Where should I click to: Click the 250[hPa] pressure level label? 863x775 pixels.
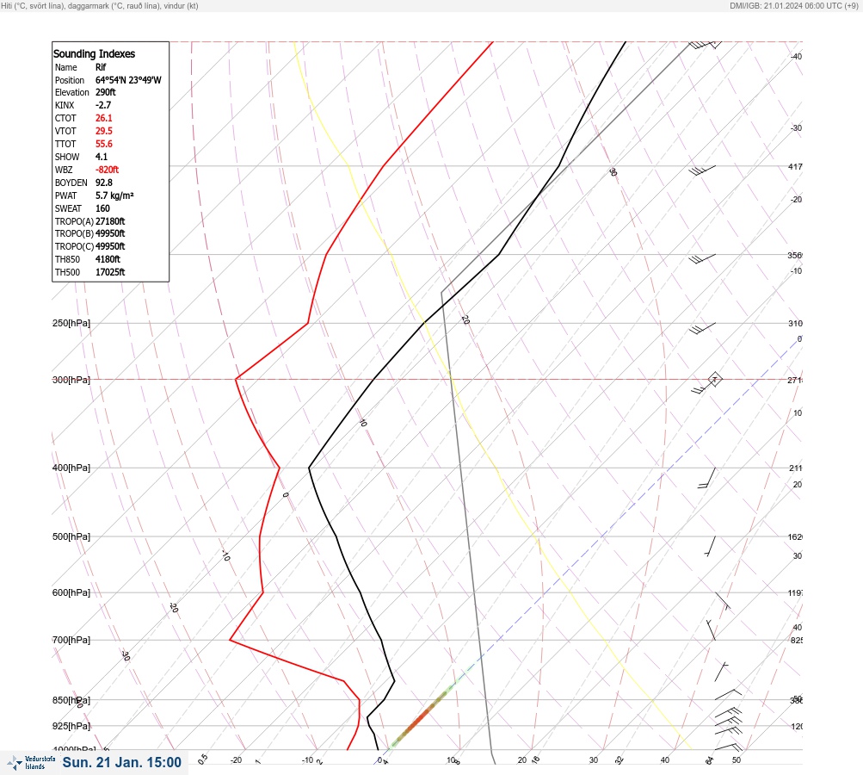(x=71, y=323)
